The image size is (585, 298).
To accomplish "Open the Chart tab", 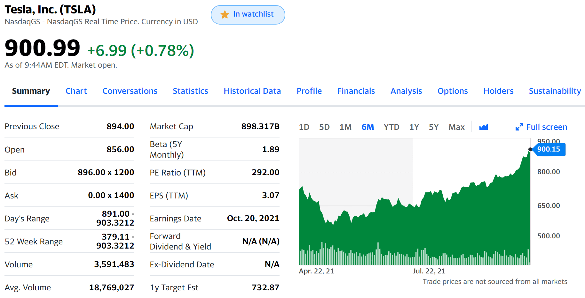I will click(76, 91).
